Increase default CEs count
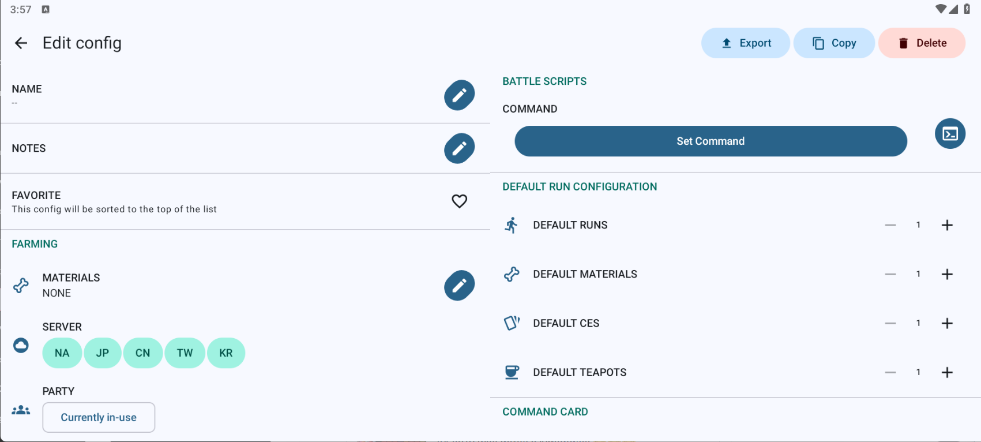 (x=947, y=323)
